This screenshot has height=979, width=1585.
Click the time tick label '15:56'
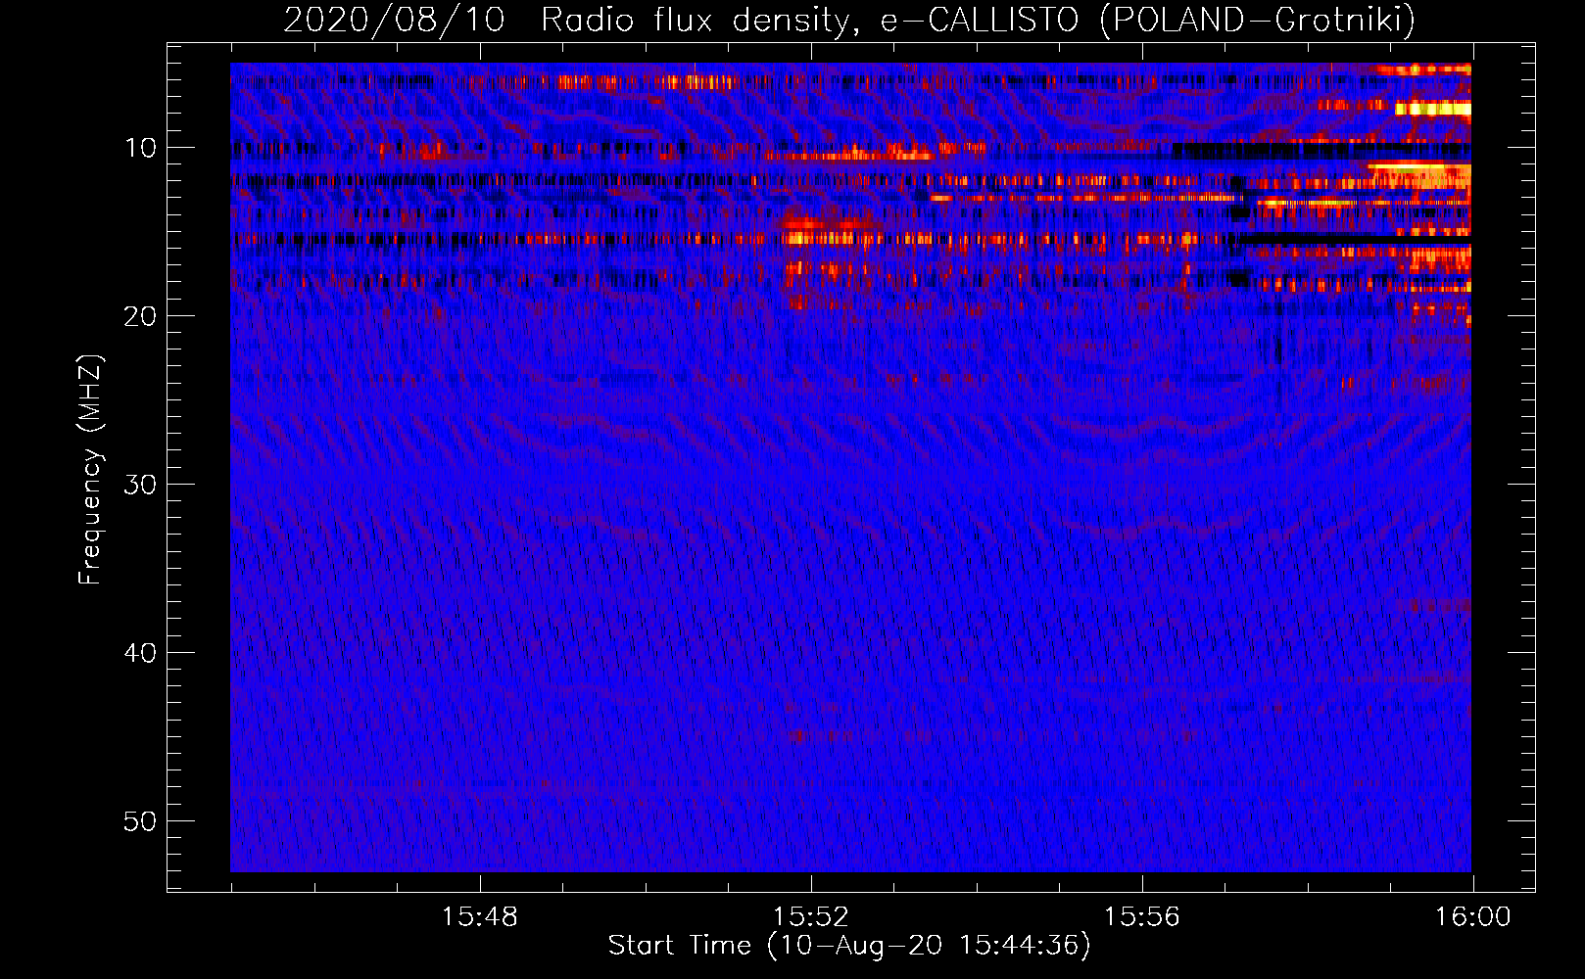pyautogui.click(x=1141, y=917)
